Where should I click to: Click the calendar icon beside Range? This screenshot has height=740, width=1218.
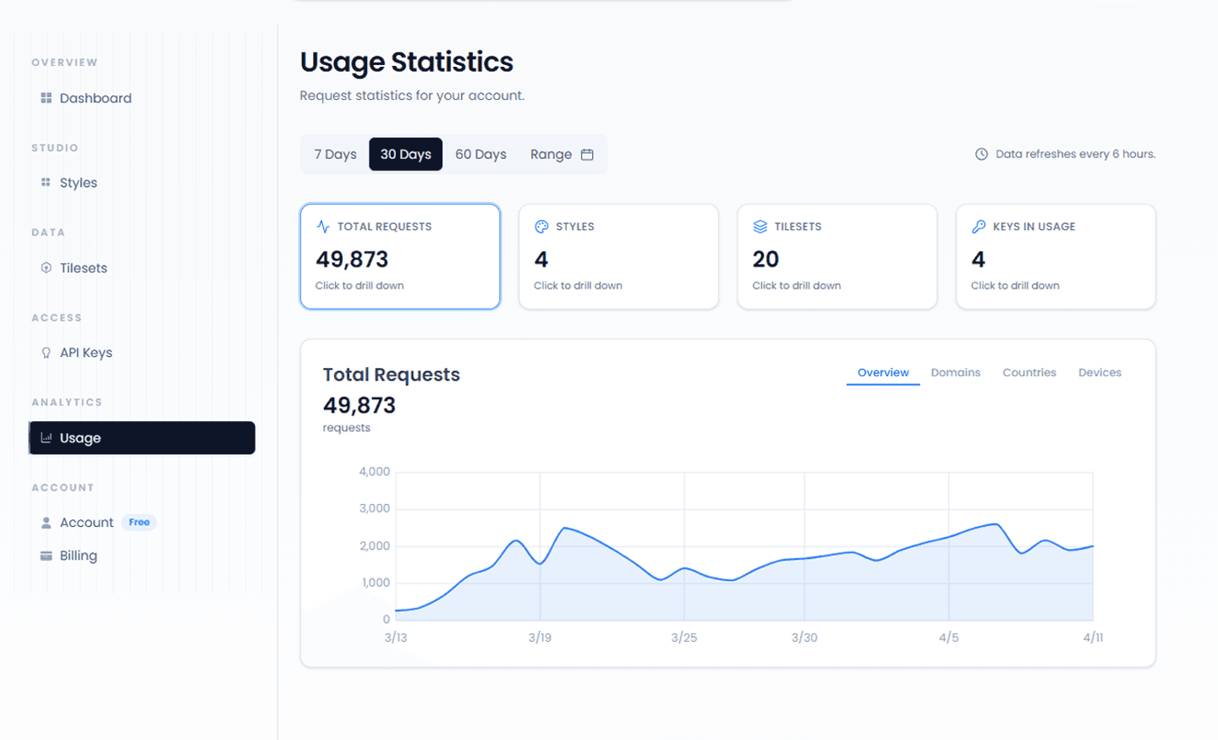pos(587,154)
